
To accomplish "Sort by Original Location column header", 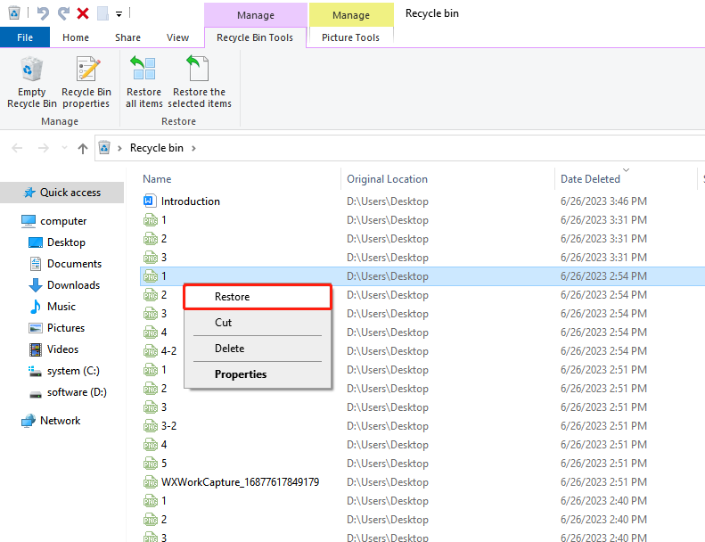I will point(387,179).
